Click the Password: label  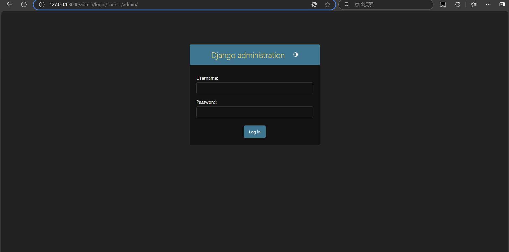206,102
